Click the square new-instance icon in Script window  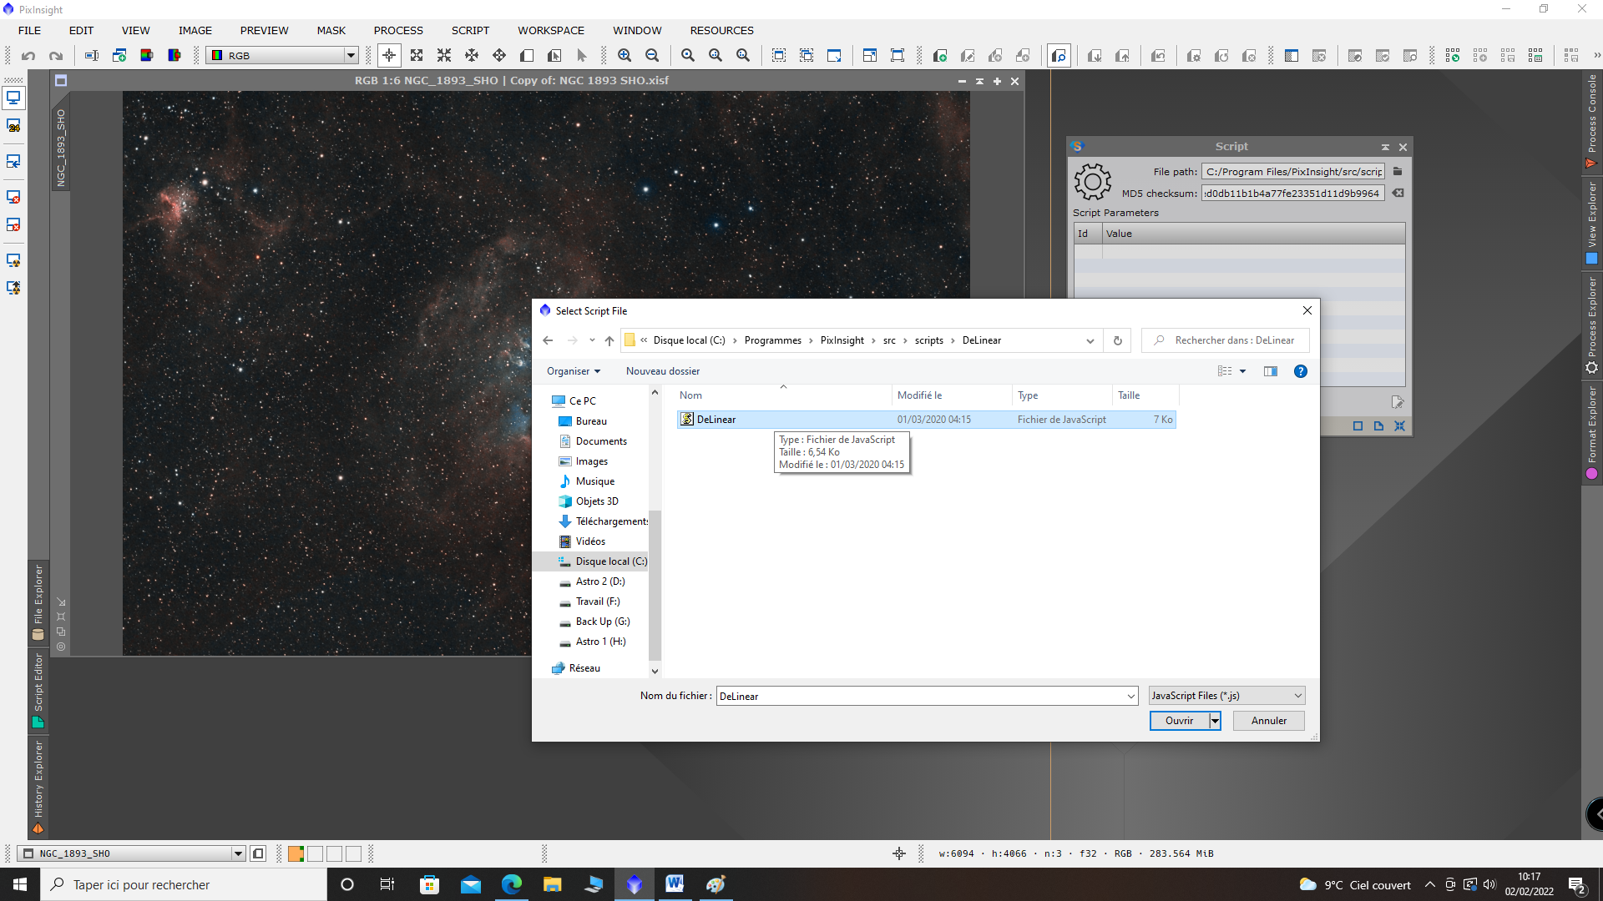(1358, 426)
